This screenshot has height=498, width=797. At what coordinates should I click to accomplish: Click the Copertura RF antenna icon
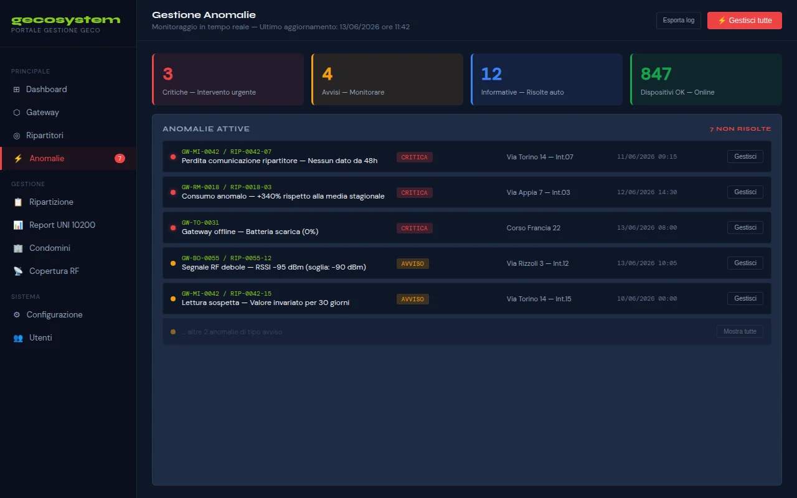18,271
